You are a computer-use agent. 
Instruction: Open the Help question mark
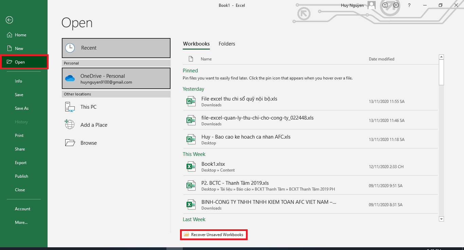click(x=409, y=5)
